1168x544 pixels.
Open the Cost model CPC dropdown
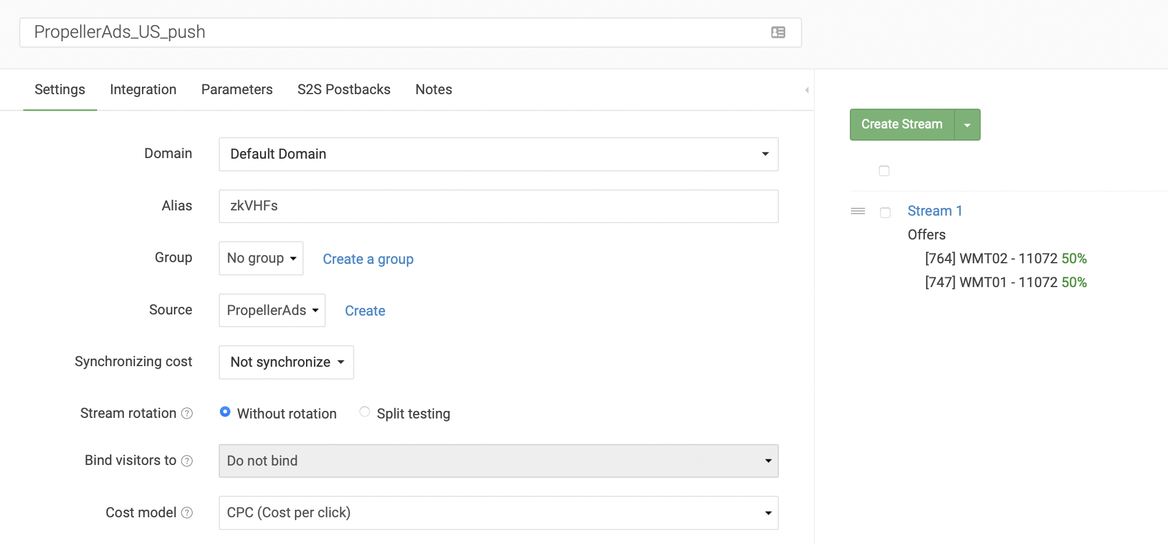(498, 513)
